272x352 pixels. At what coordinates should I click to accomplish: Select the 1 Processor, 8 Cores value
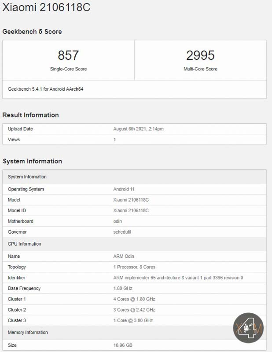click(134, 267)
